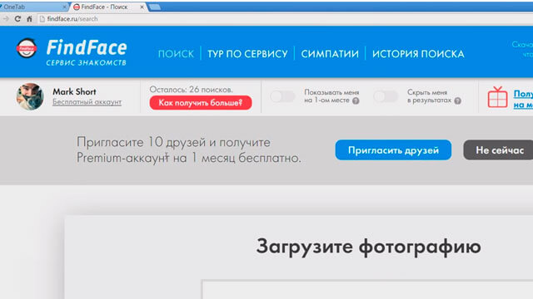Open the red gift box icon

497,97
